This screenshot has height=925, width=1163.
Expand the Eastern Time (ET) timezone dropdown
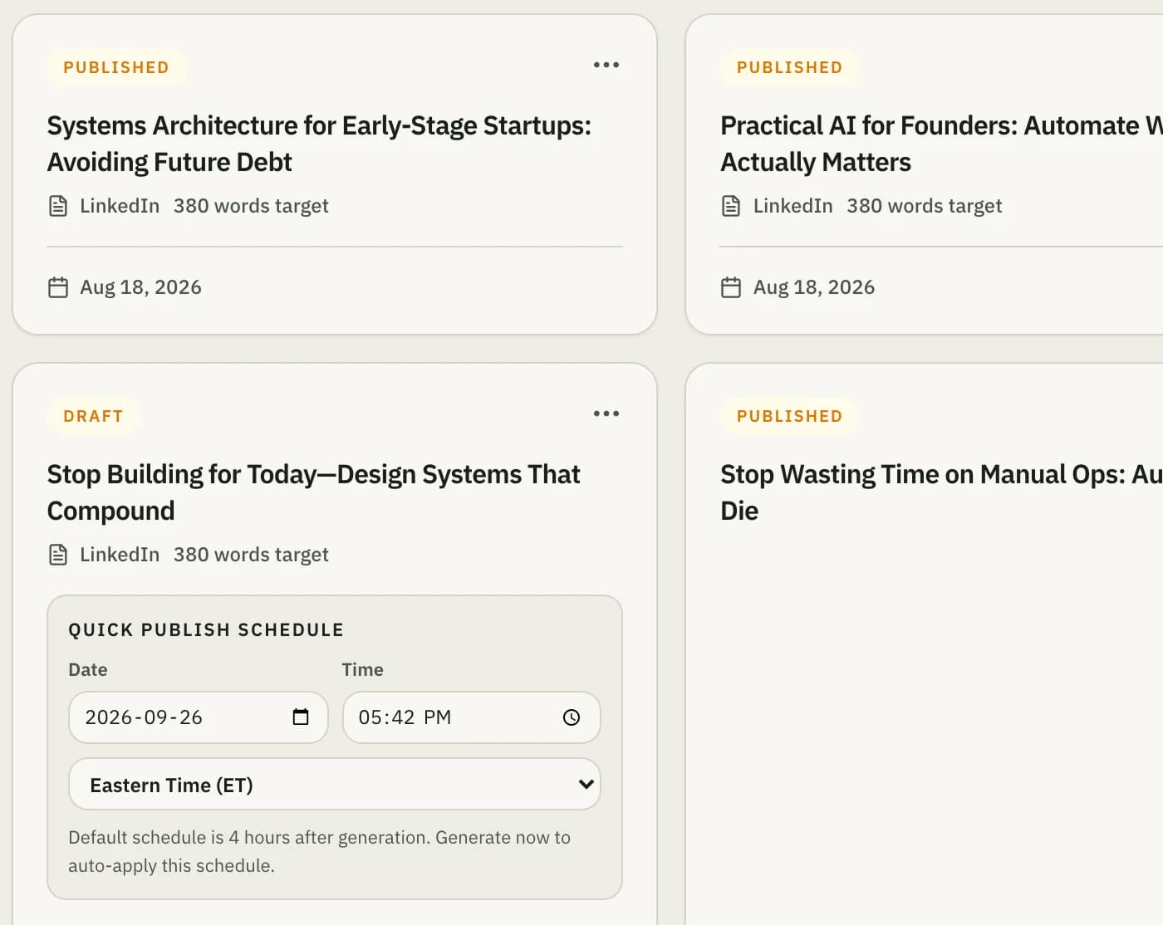(335, 784)
